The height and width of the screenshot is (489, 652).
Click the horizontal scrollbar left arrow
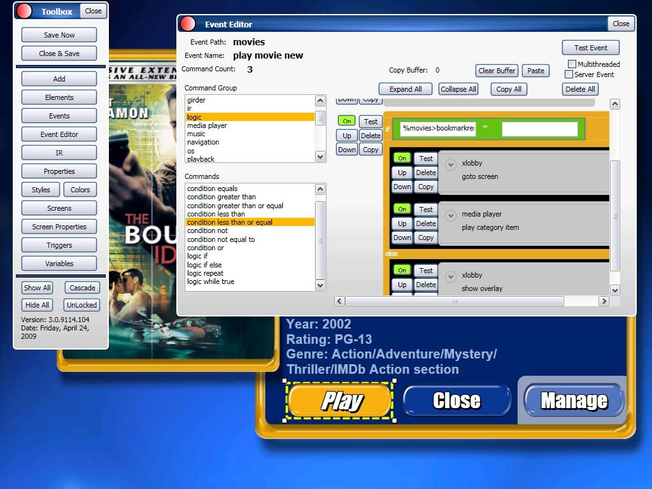pos(339,301)
